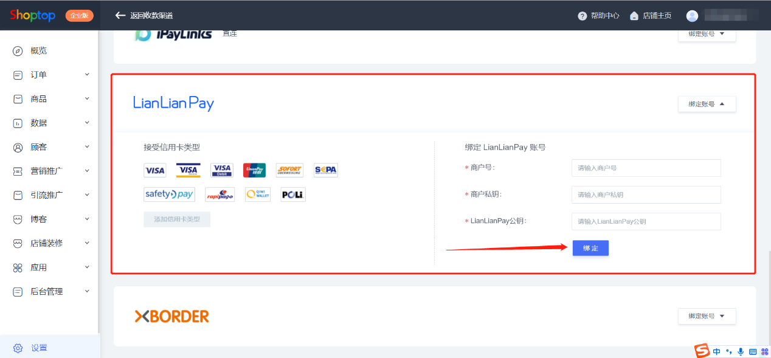Click the 商品 products icon
The width and height of the screenshot is (771, 358).
(x=18, y=99)
